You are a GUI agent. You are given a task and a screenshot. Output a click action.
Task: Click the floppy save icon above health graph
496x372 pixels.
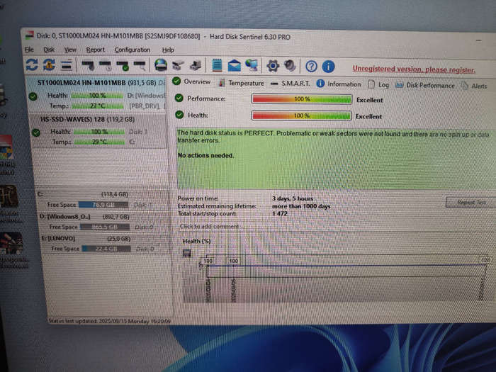pyautogui.click(x=187, y=253)
